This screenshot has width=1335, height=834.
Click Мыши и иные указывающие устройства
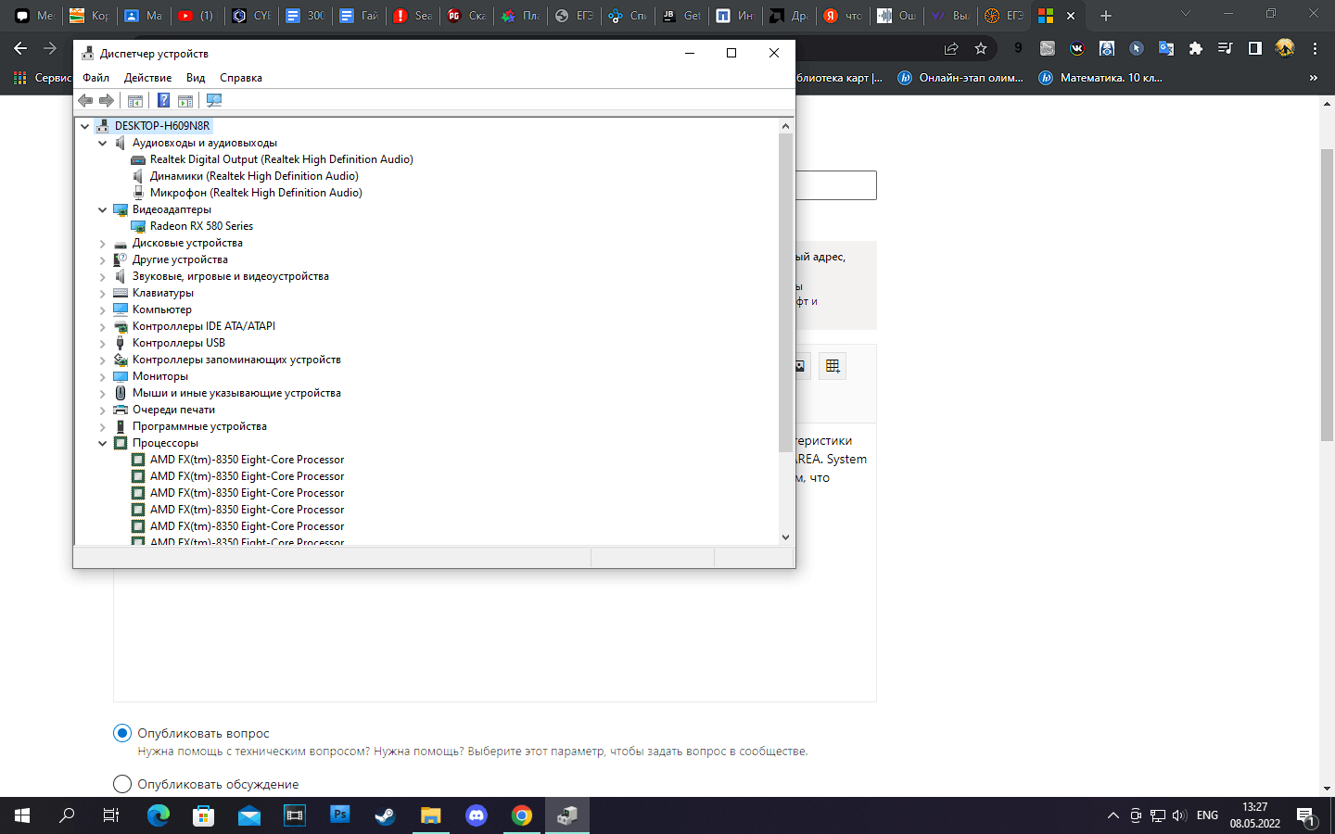tap(236, 393)
